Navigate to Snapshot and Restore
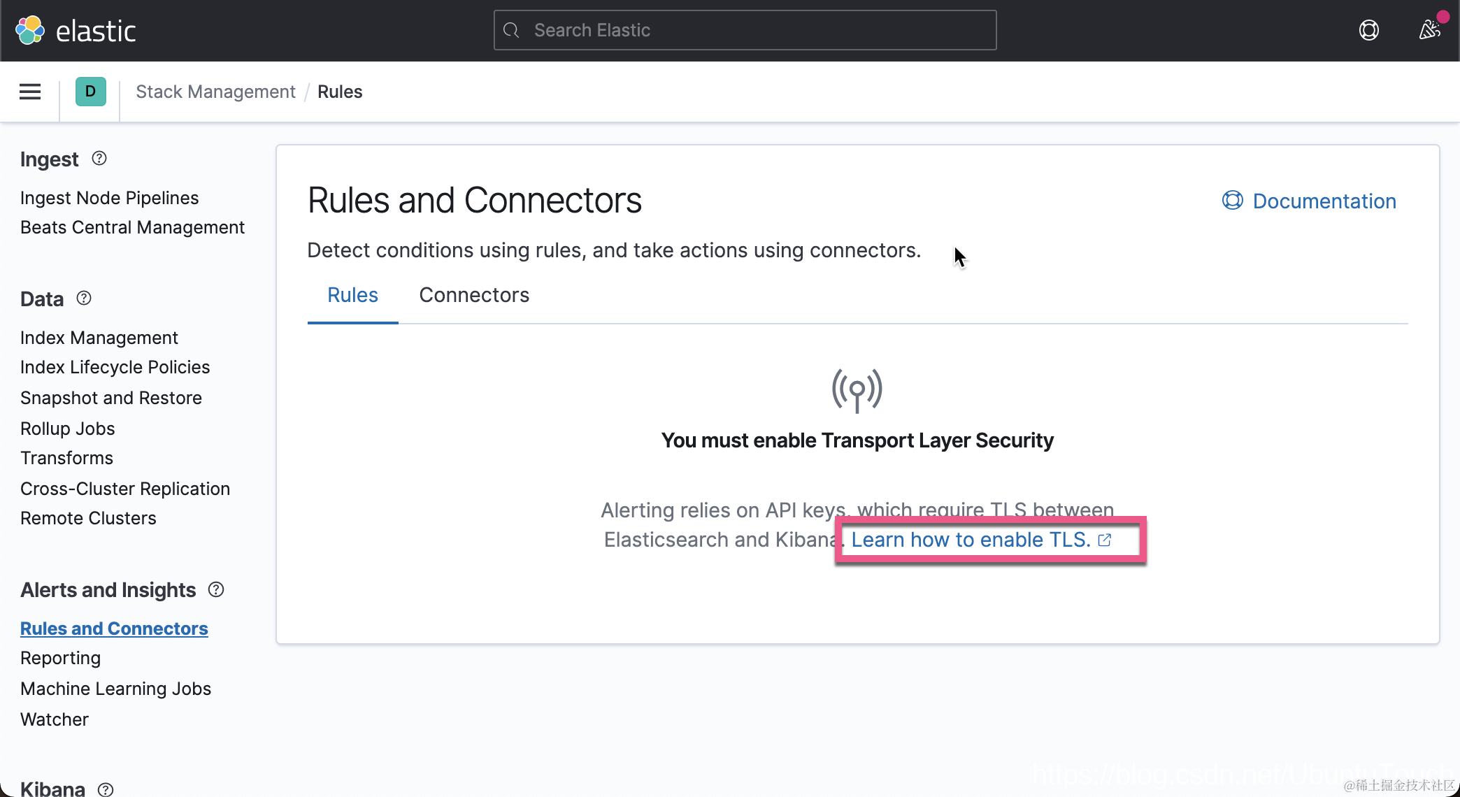This screenshot has width=1460, height=797. (x=111, y=398)
